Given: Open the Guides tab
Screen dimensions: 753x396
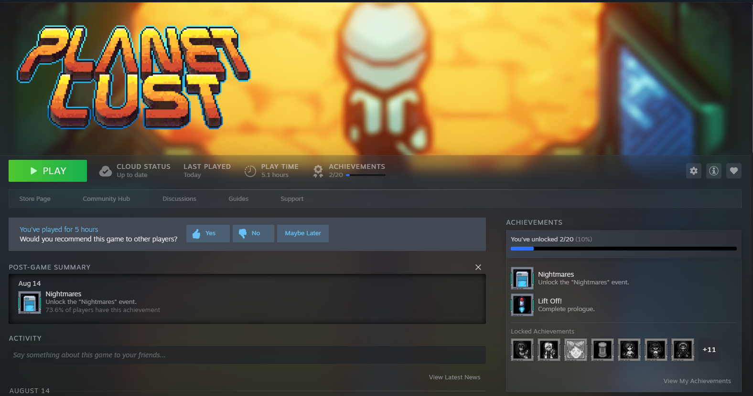Looking at the screenshot, I should [x=238, y=199].
